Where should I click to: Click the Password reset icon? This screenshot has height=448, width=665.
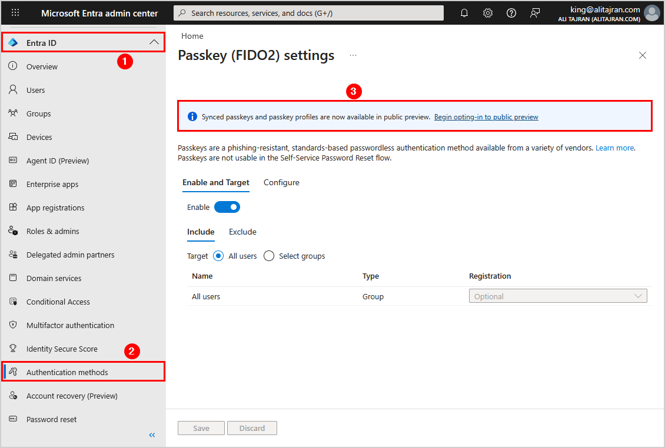[13, 419]
